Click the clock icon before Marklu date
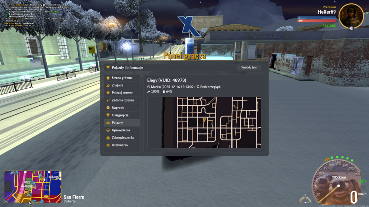This screenshot has width=369, height=207. (x=149, y=87)
